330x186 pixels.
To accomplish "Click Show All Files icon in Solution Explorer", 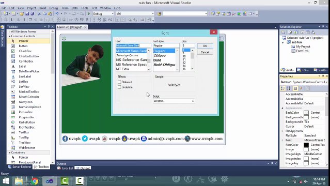I will click(290, 32).
